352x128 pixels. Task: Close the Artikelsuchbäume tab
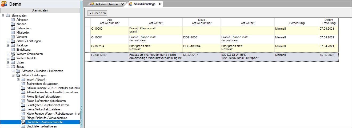(122, 4)
